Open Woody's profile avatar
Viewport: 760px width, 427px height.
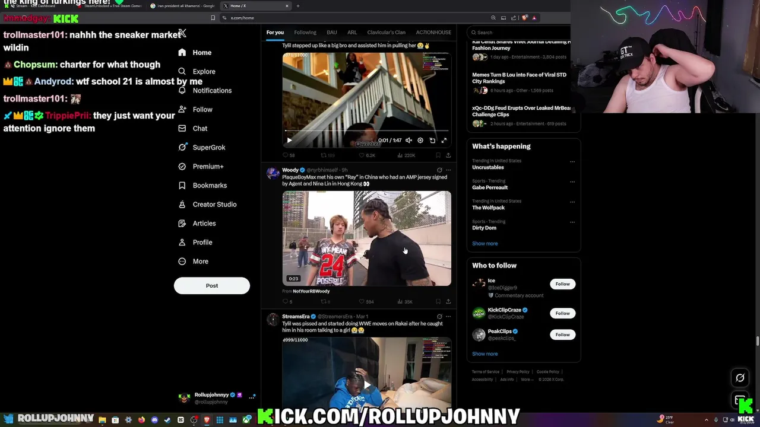click(273, 173)
